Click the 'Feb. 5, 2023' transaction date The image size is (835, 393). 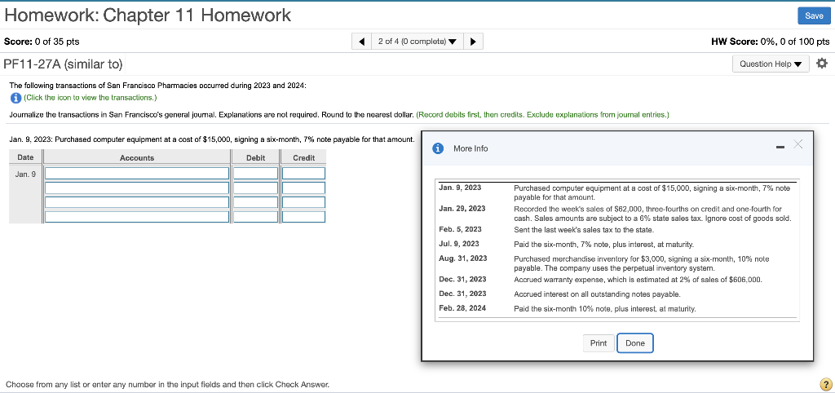pyautogui.click(x=460, y=229)
